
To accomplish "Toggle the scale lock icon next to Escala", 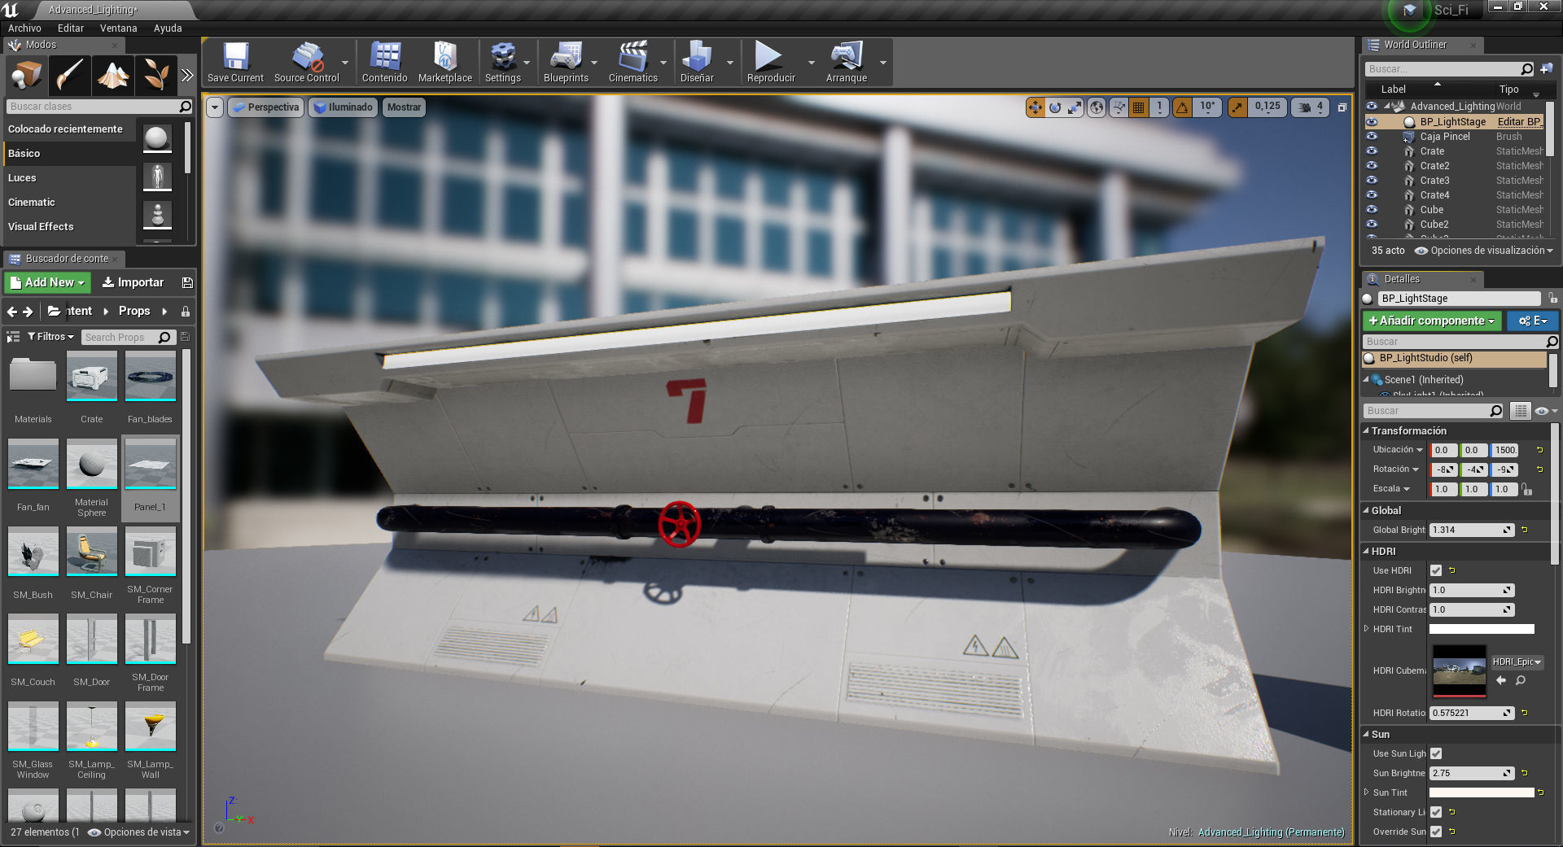I will click(1526, 489).
